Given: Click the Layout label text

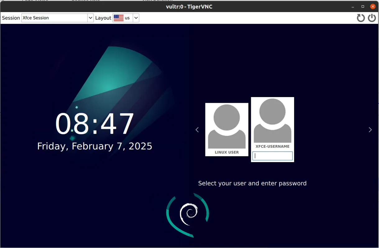Looking at the screenshot, I should [103, 18].
